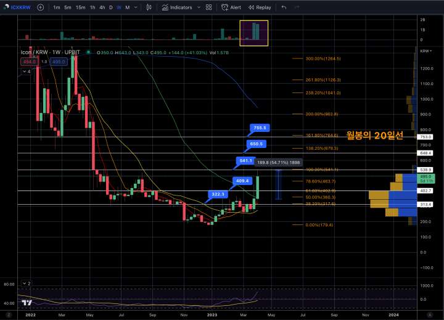Viewport: 444px width, 320px height.
Task: Click the green current price countdown label
Action: coord(426,179)
